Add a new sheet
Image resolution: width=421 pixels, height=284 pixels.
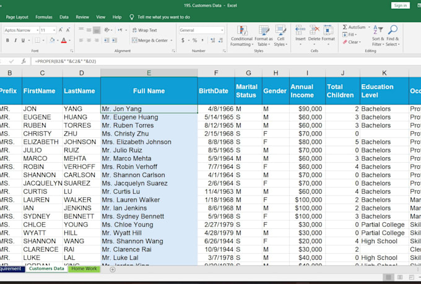pyautogui.click(x=113, y=269)
